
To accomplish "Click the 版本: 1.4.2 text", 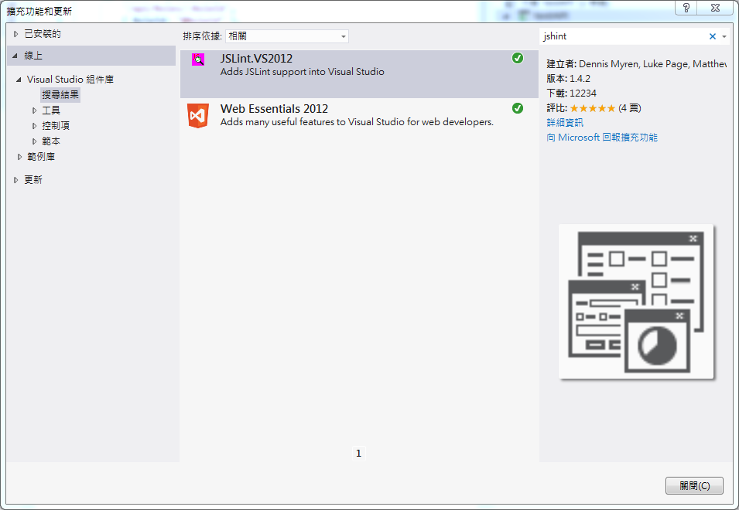I will (569, 79).
